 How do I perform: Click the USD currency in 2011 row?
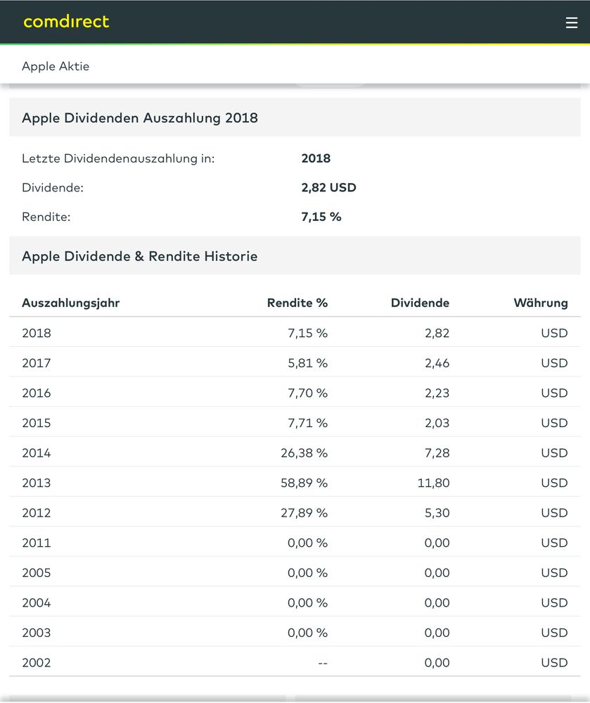554,543
